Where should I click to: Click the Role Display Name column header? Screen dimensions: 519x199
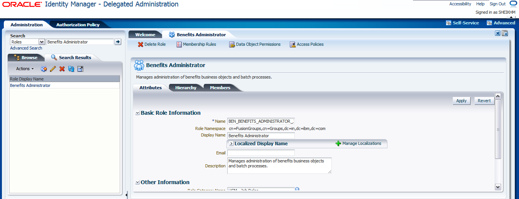point(64,79)
